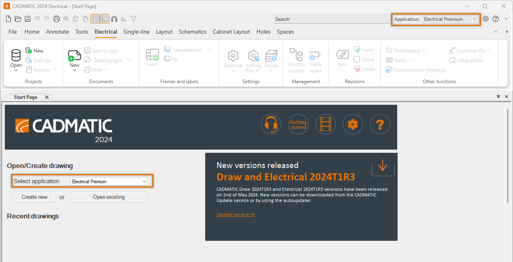
Task: Close the Start Page tab
Action: coord(46,97)
